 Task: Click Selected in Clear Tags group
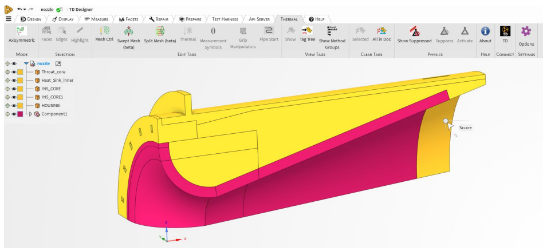(x=360, y=34)
